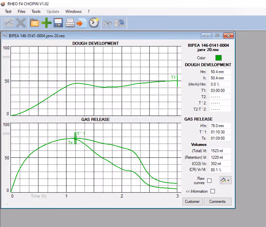
Task: Maximize the BIPEA document window
Action: (x=217, y=35)
